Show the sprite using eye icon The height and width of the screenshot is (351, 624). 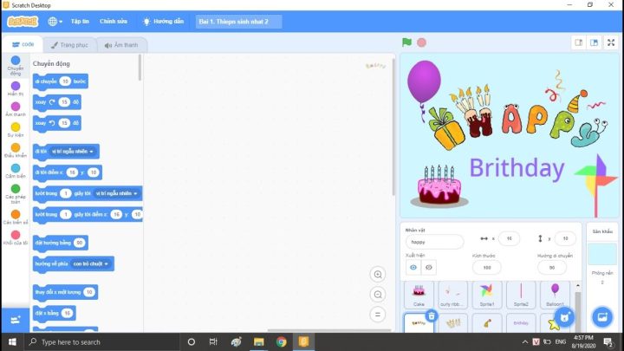(413, 267)
